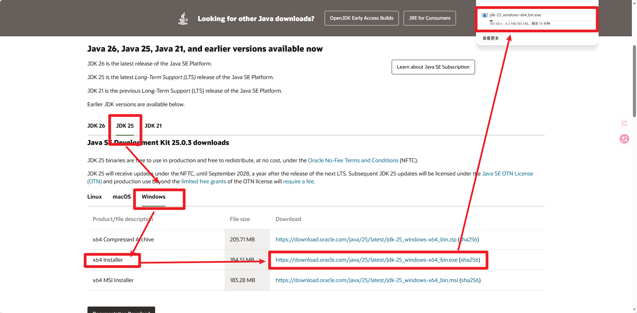Switch to the Linux platform tab

95,197
